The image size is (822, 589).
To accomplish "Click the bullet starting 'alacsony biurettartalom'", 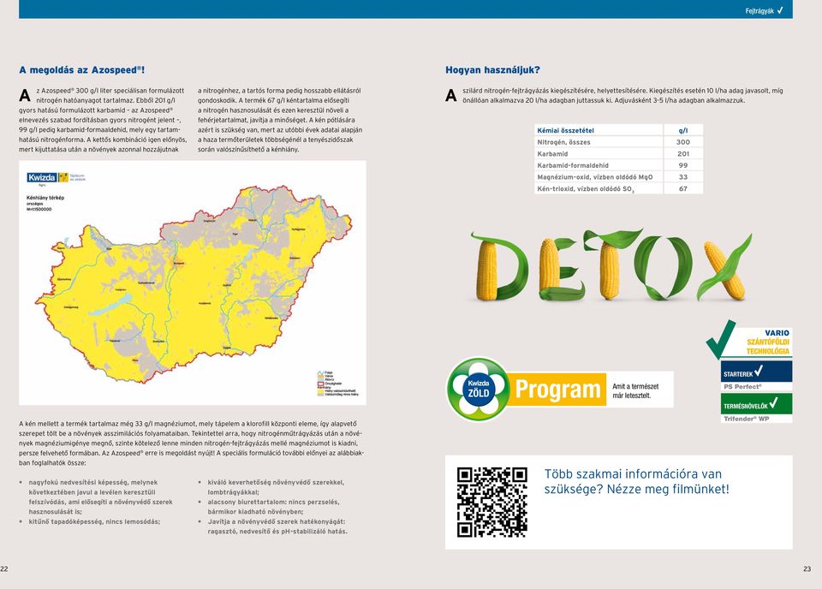I will 273,507.
